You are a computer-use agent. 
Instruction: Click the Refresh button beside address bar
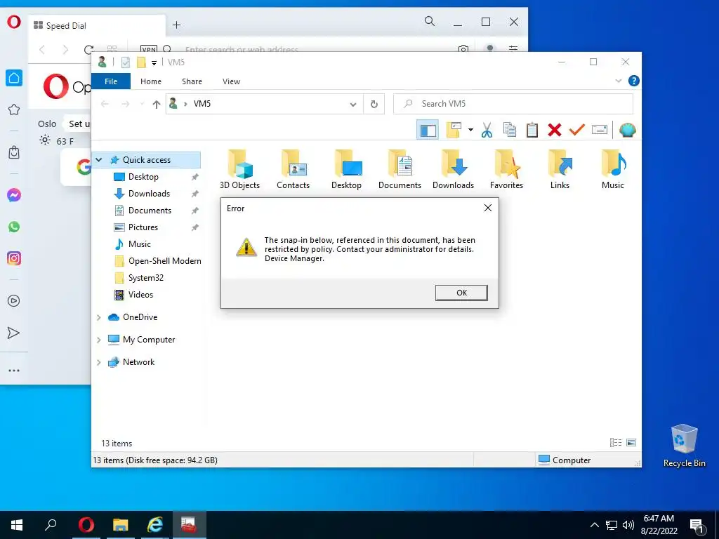click(x=374, y=105)
